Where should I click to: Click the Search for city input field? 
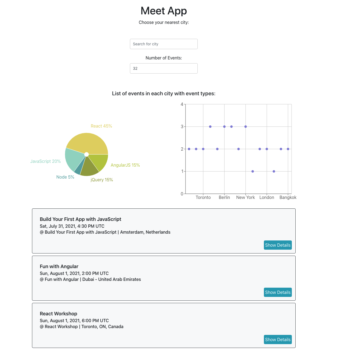164,44
